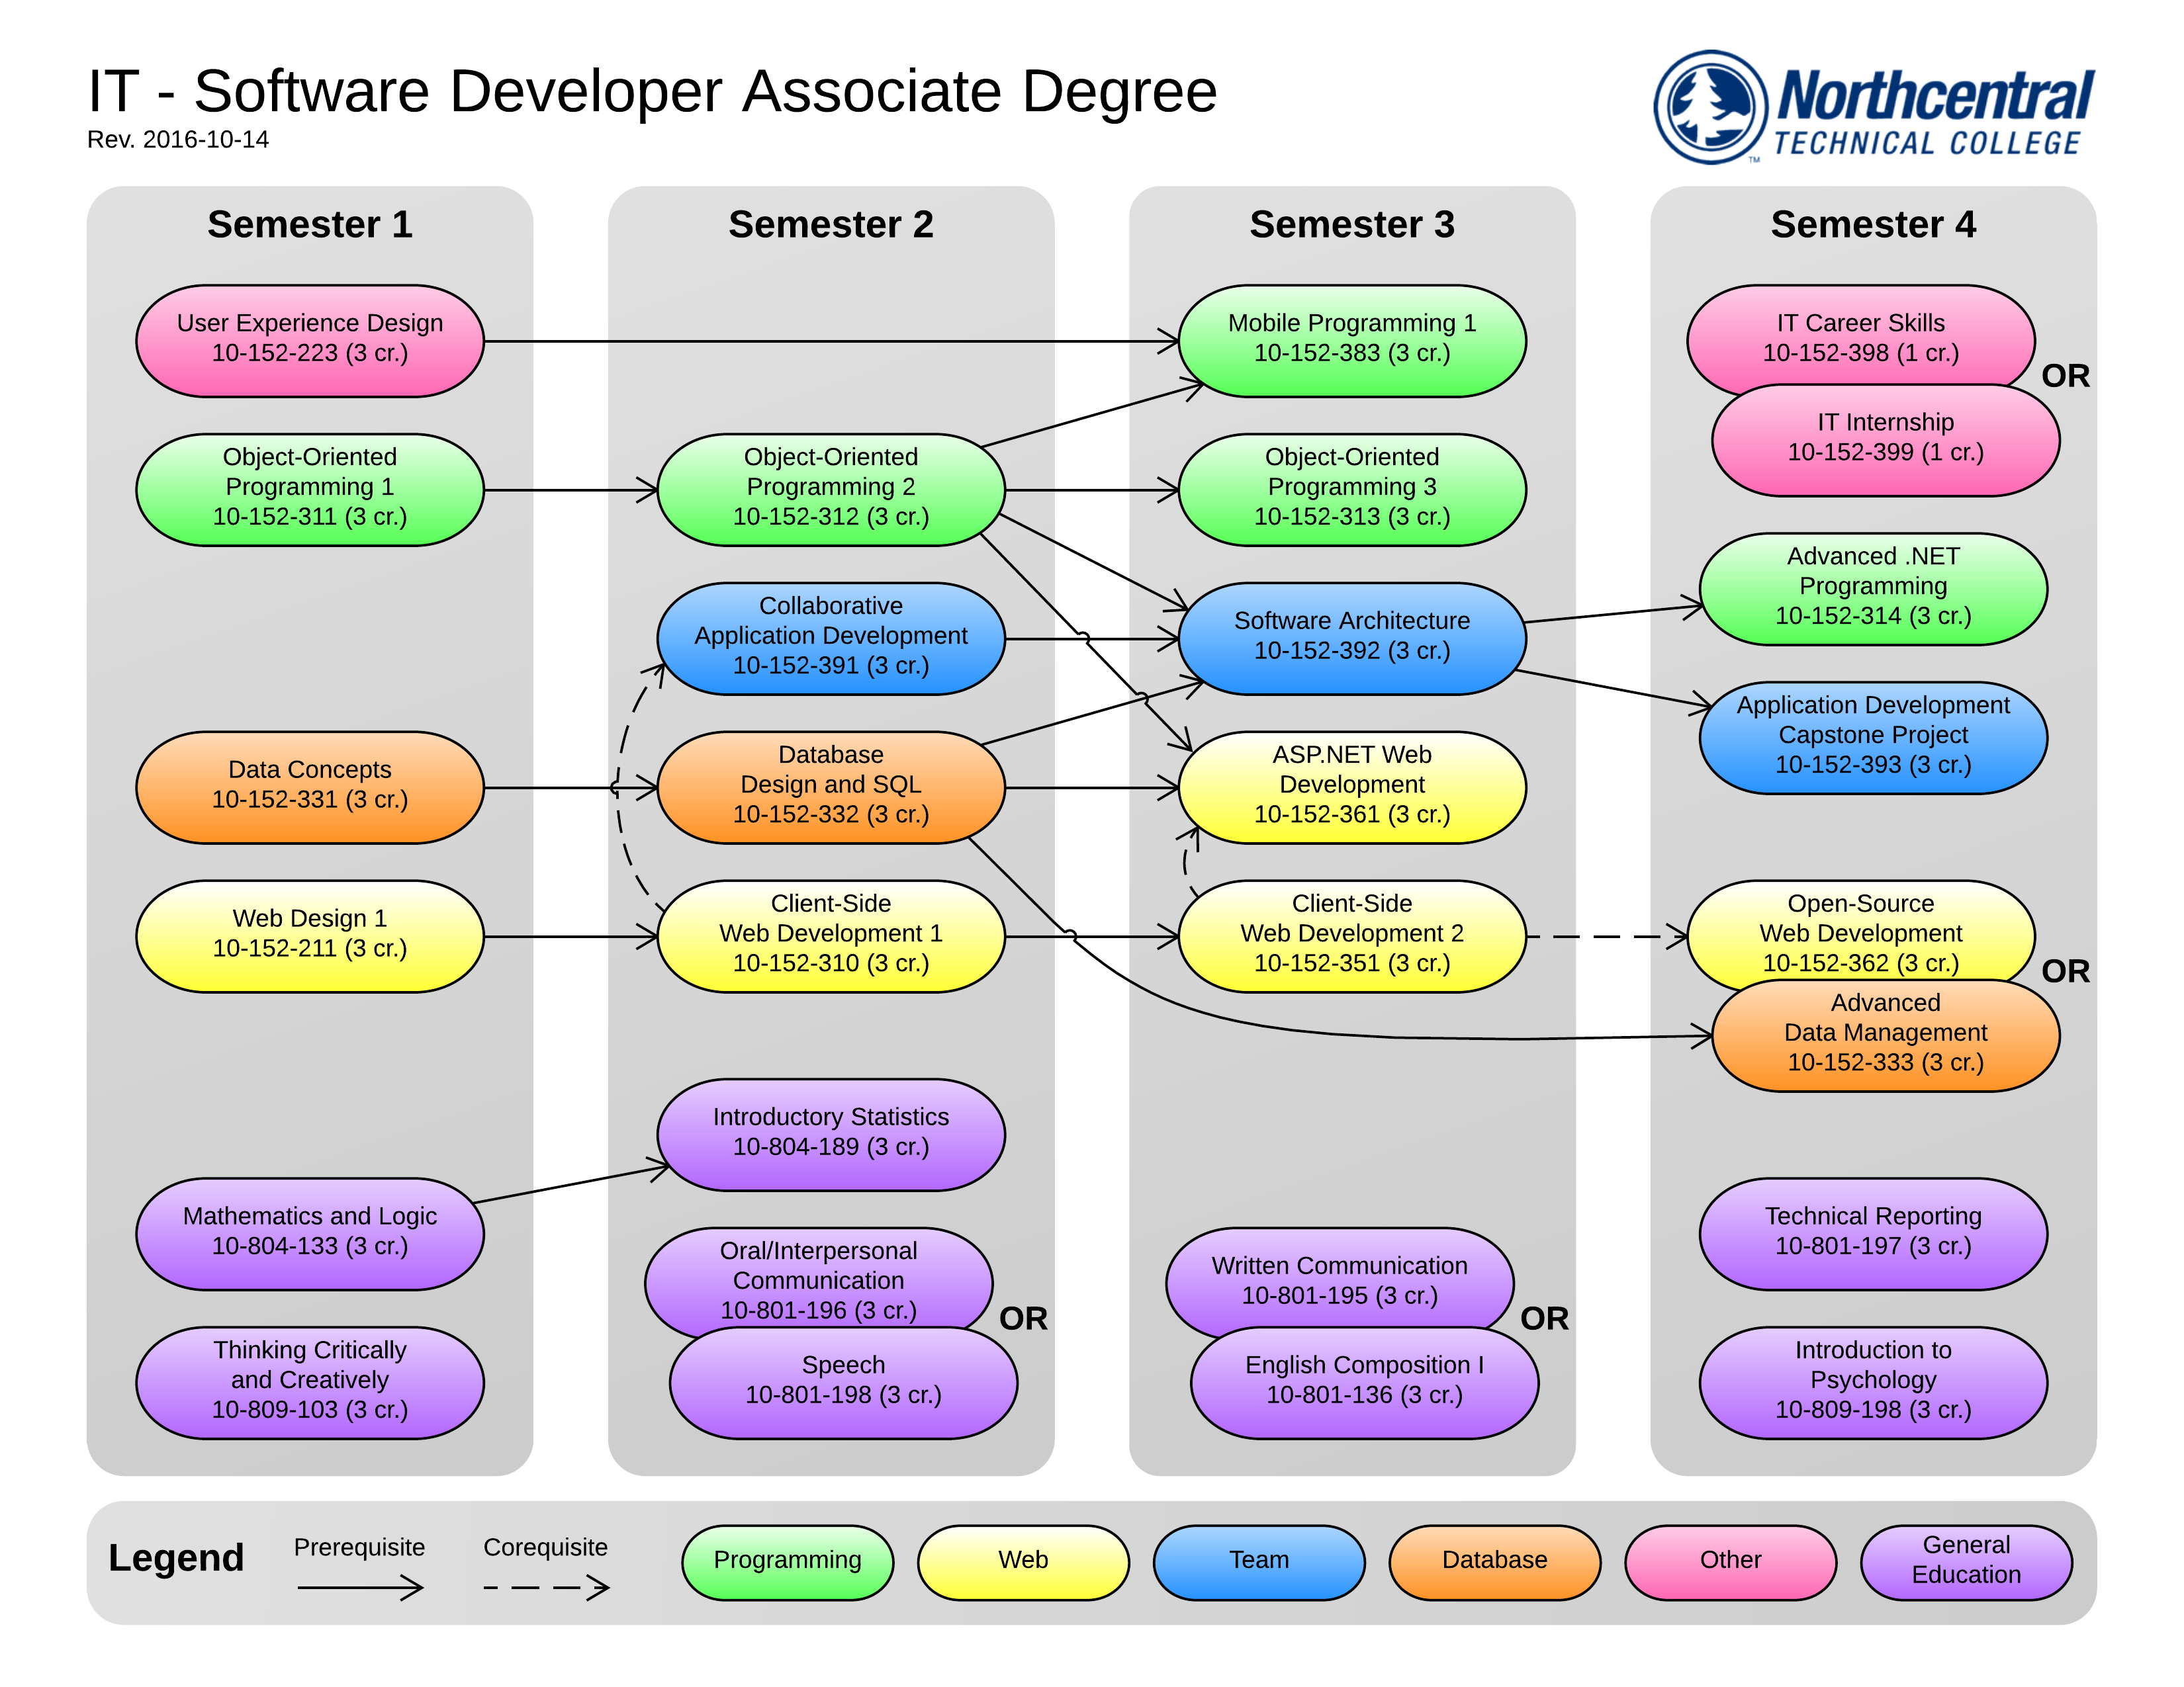The image size is (2184, 1687).
Task: Click the Prerequisite solid arrow in legend
Action: pos(360,1587)
